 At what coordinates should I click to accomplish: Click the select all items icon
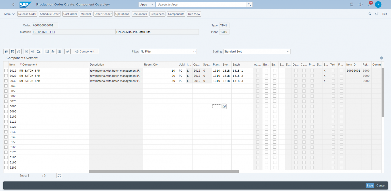click(12, 51)
